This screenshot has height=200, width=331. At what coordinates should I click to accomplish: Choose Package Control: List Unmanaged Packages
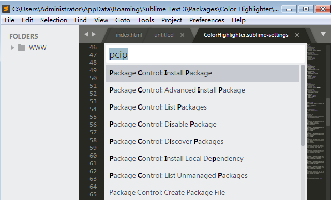[202, 176]
